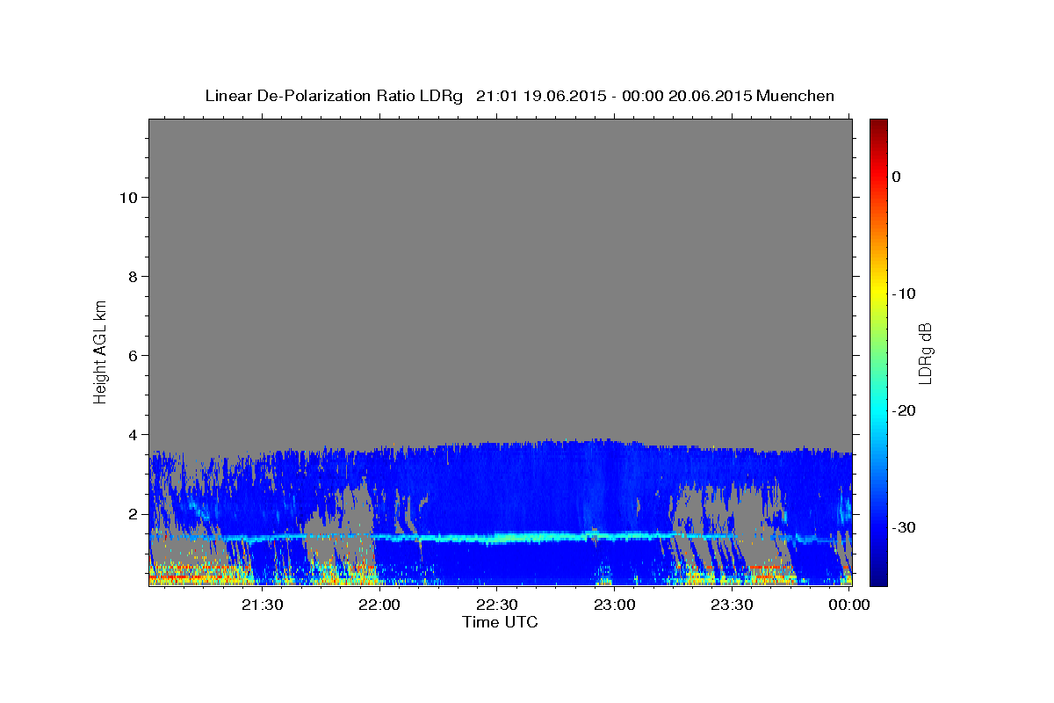This screenshot has width=1054, height=703.
Task: Click the '22:00' time tick label
Action: point(379,605)
